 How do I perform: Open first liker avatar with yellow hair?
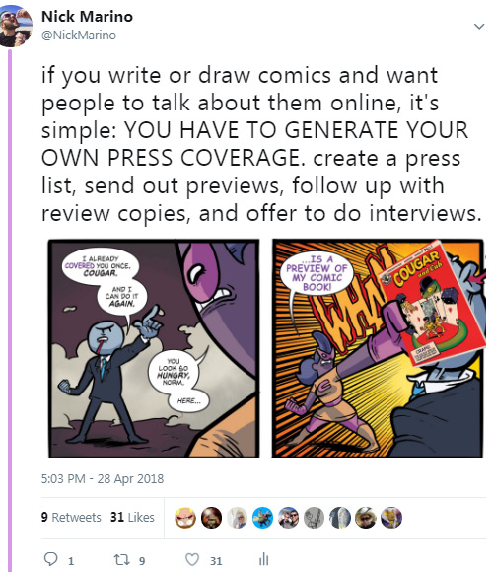pos(185,518)
